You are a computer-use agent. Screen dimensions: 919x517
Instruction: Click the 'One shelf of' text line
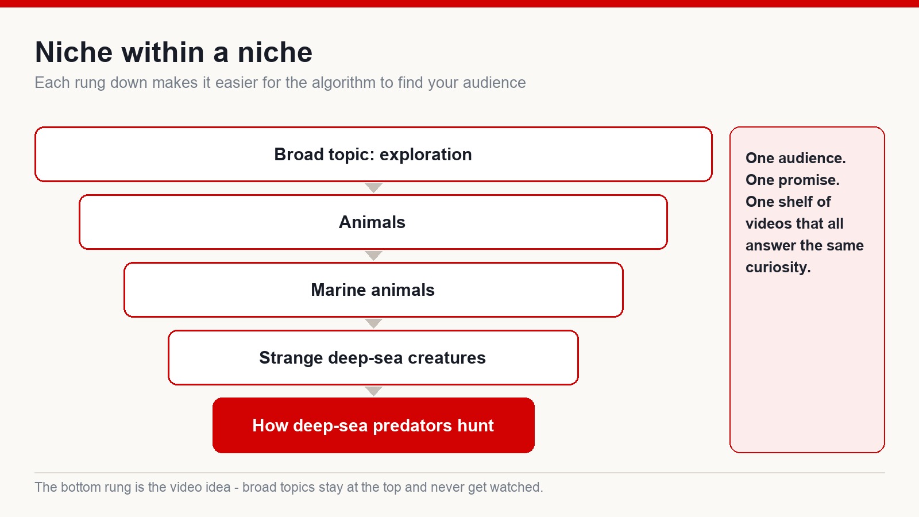(788, 202)
